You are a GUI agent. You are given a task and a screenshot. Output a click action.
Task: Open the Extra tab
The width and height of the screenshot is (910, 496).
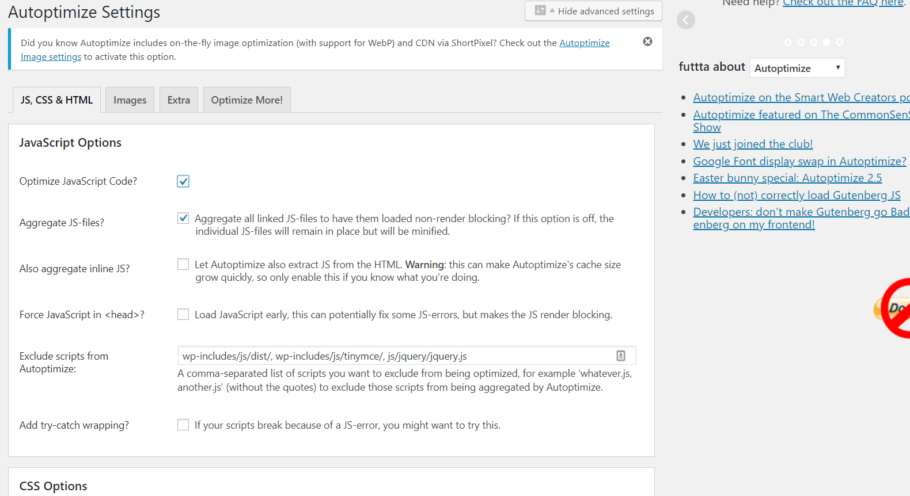(179, 100)
